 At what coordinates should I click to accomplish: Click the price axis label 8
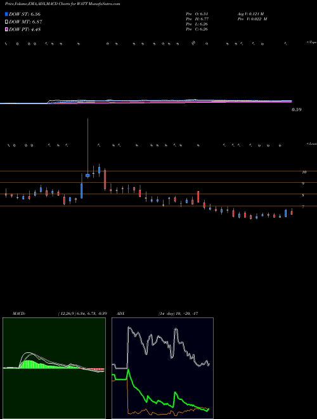[303, 196]
